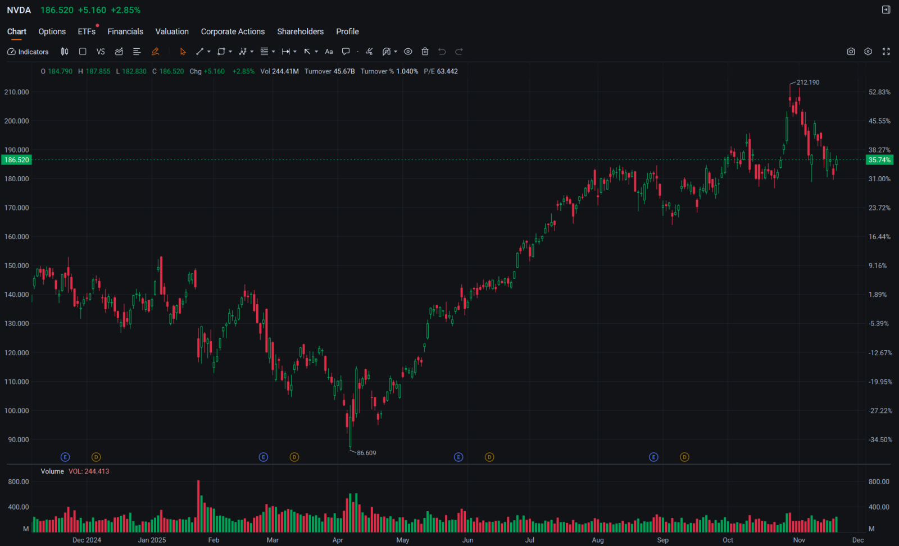The width and height of the screenshot is (899, 546).
Task: Open the Valuation tab
Action: 172,31
